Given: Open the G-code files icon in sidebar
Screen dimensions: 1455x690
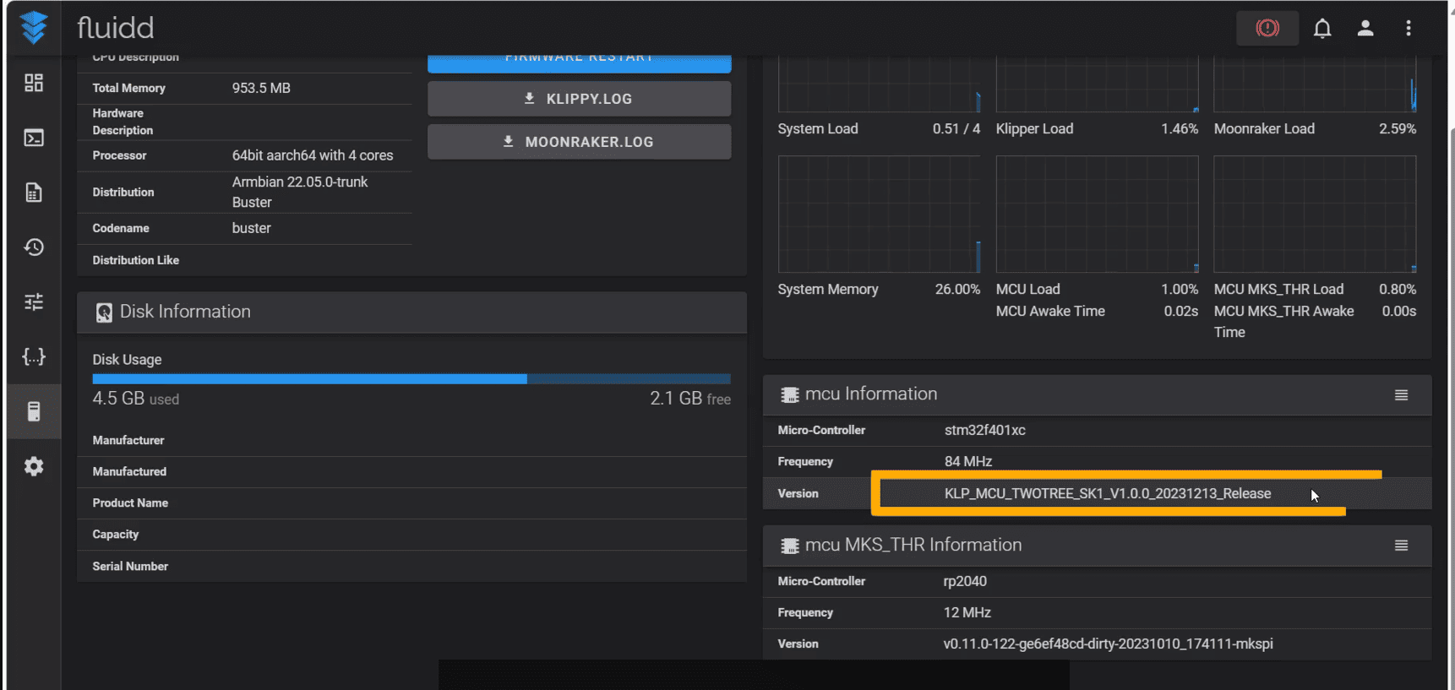Looking at the screenshot, I should 34,193.
